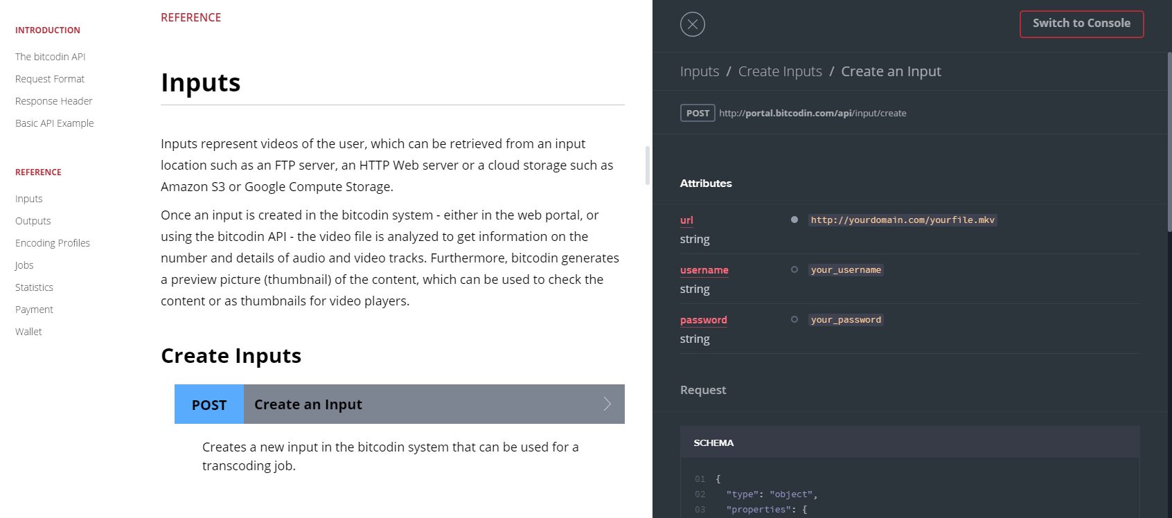This screenshot has height=518, width=1172.
Task: Click Create Inputs in the breadcrumb
Action: pos(780,71)
